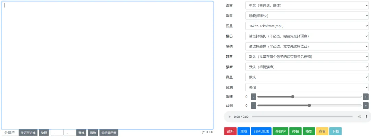The image size is (371, 137).
Task: Expand the 预测 dropdown set to 关闭
Action: point(307,88)
